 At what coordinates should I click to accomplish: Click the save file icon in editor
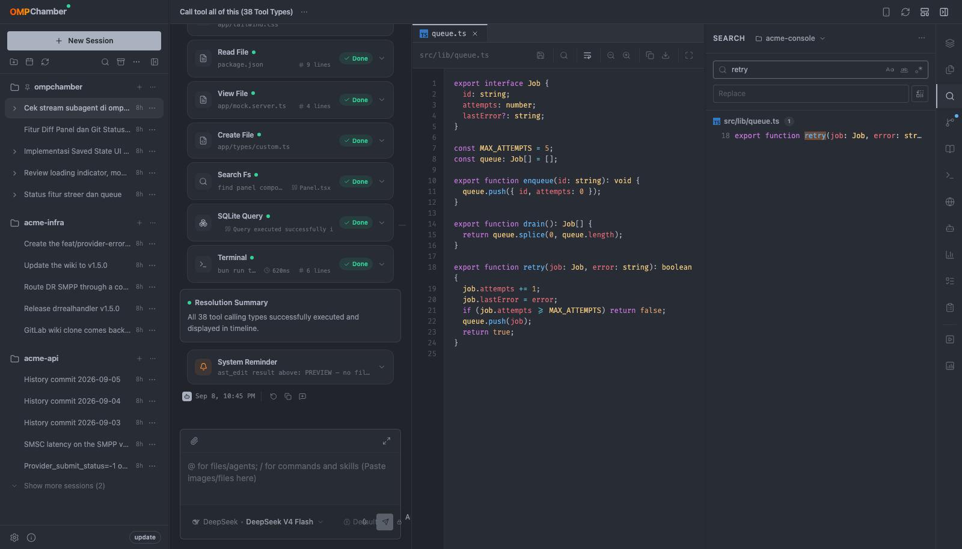click(541, 55)
